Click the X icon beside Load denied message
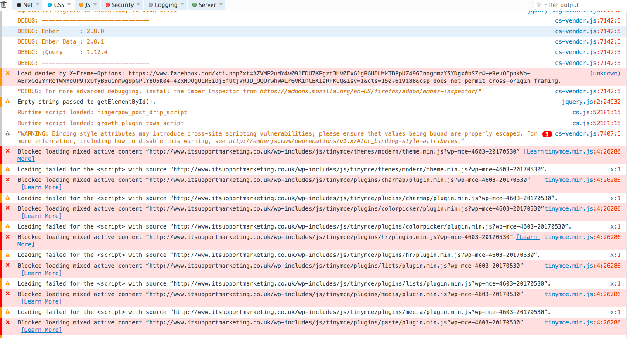The image size is (627, 338). (x=7, y=73)
